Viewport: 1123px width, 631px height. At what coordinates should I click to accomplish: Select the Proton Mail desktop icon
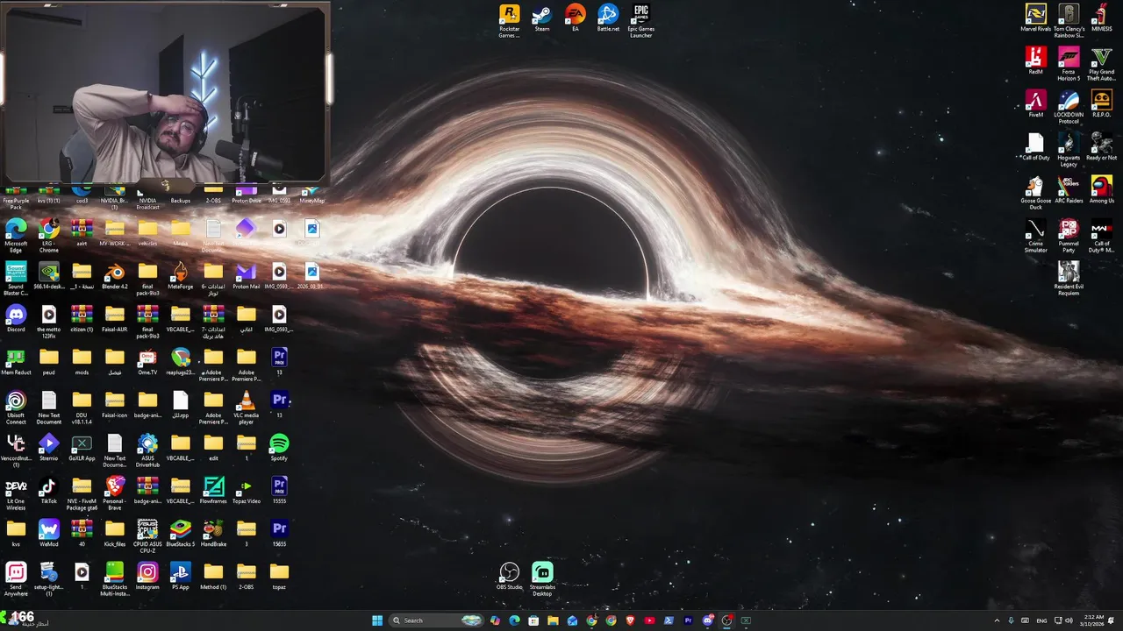pos(246,275)
